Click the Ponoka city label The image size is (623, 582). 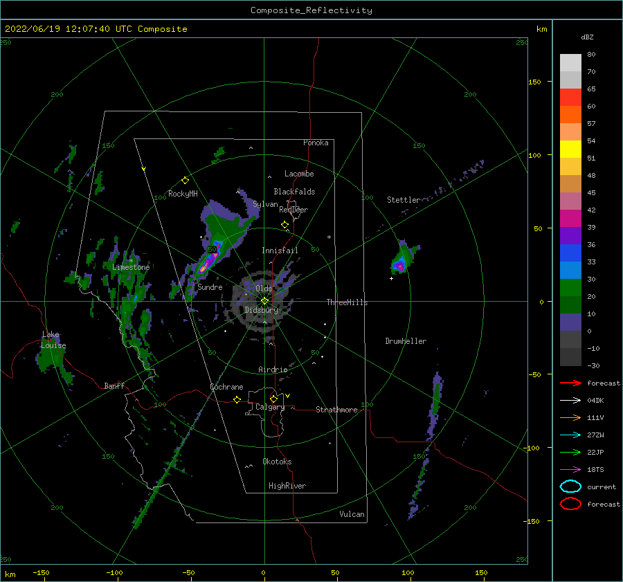(x=316, y=143)
